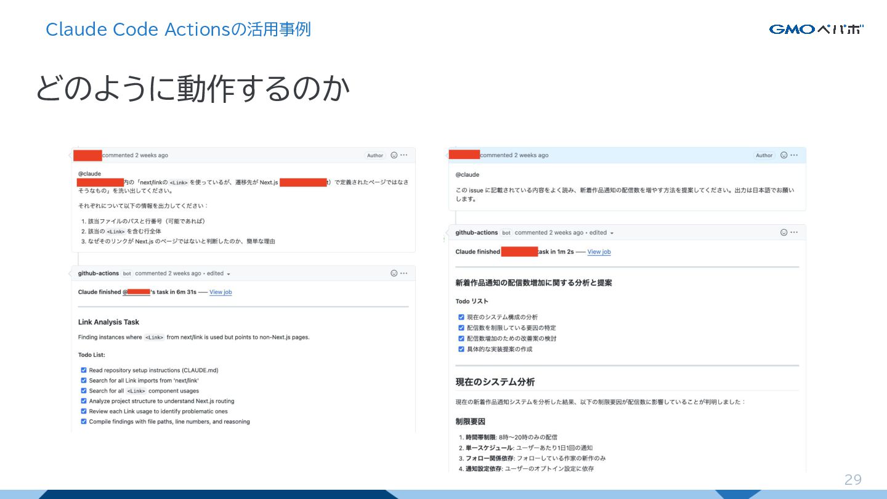Open three-dot menu on right github-actions comment
The width and height of the screenshot is (887, 499).
coord(794,232)
